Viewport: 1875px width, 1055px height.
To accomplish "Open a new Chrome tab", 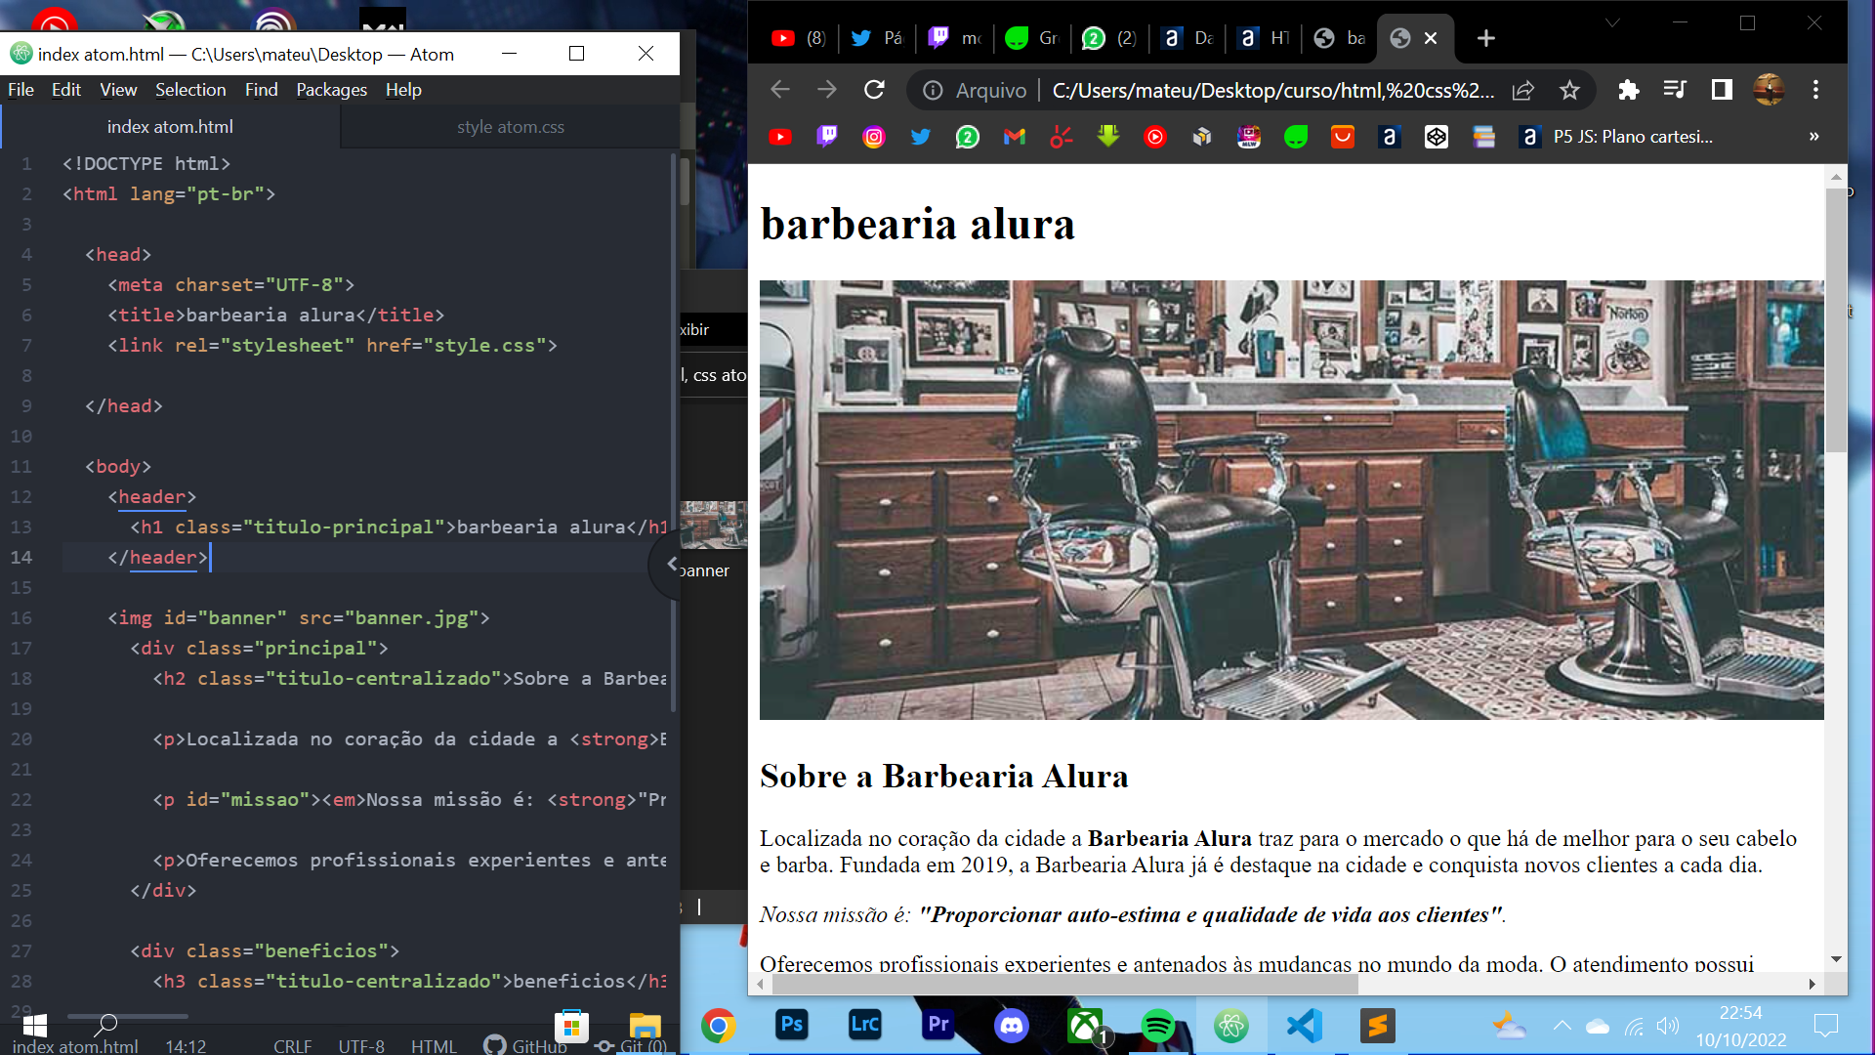I will click(1485, 38).
